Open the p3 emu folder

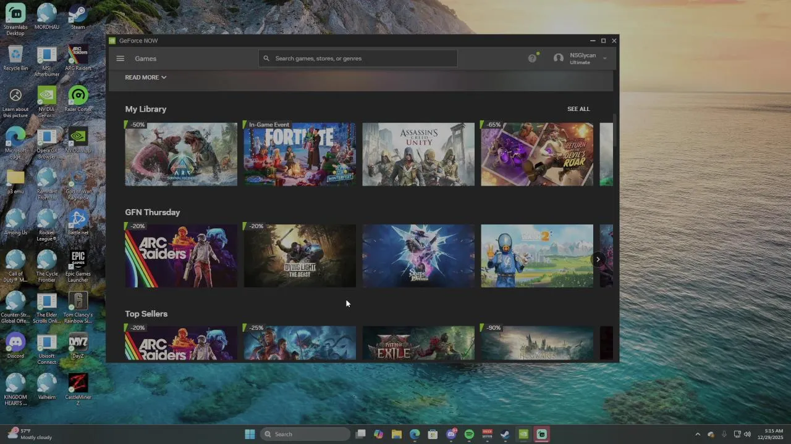[15, 182]
